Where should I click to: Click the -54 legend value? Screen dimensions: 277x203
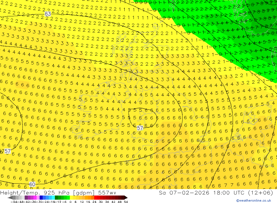click(14, 202)
